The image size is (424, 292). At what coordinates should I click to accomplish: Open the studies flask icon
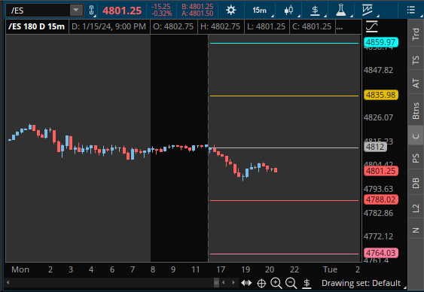[340, 11]
